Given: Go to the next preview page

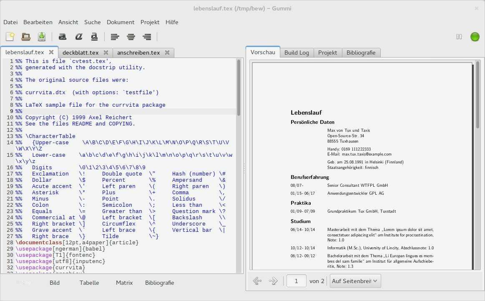Looking at the screenshot, I should pyautogui.click(x=273, y=281).
